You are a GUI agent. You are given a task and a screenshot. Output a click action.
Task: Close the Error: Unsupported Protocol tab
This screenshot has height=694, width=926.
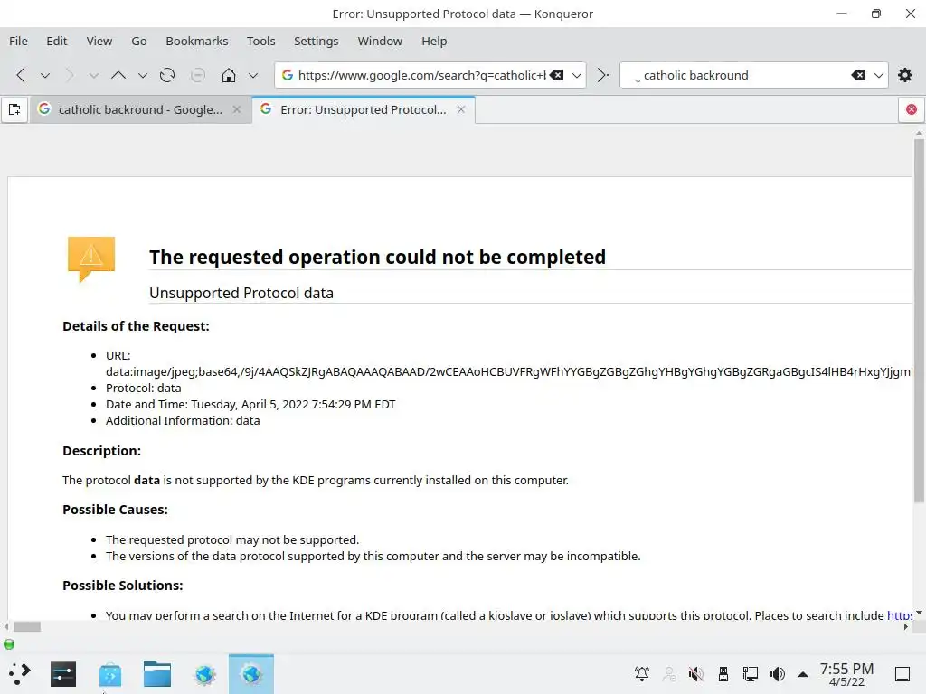[461, 109]
